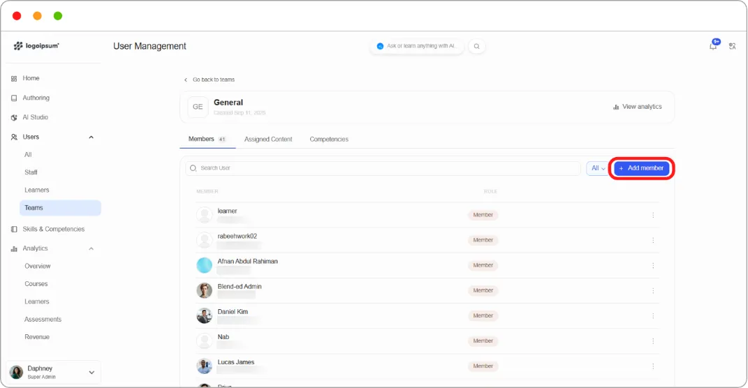This screenshot has height=388, width=748.
Task: Click the ROLE column header
Action: coord(490,192)
